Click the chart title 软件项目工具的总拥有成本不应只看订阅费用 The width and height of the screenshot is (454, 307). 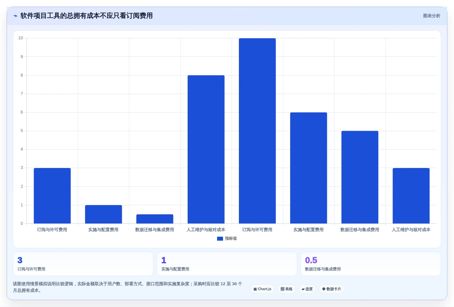(x=86, y=16)
